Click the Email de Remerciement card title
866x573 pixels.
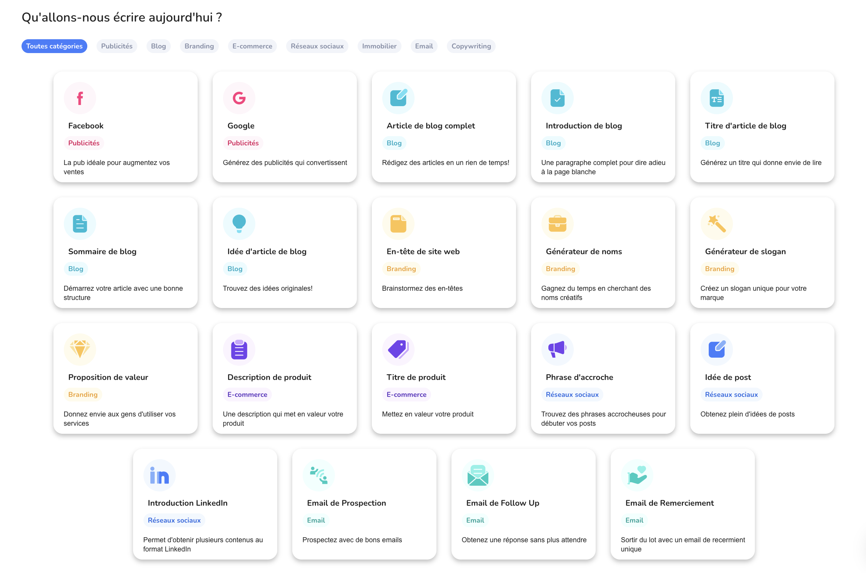(669, 503)
